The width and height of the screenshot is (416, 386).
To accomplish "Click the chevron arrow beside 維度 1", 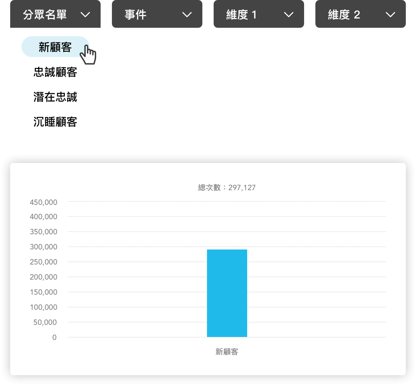I will pos(289,15).
